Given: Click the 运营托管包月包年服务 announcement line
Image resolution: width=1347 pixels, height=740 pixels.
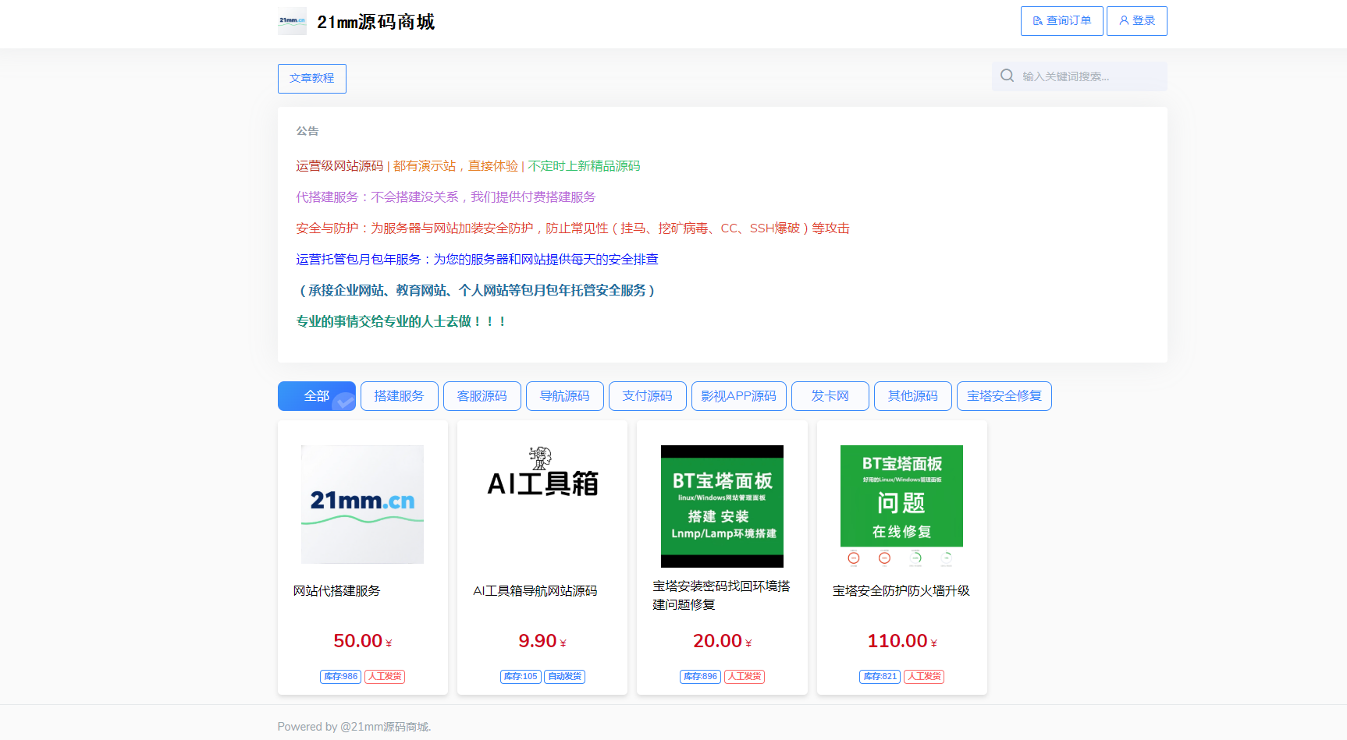Looking at the screenshot, I should pos(477,260).
